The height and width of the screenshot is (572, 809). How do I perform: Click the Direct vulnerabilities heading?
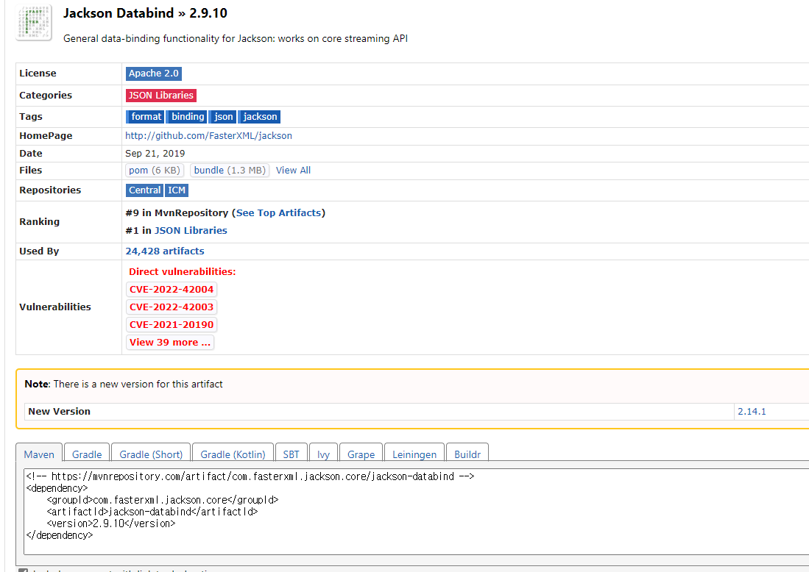pos(182,271)
